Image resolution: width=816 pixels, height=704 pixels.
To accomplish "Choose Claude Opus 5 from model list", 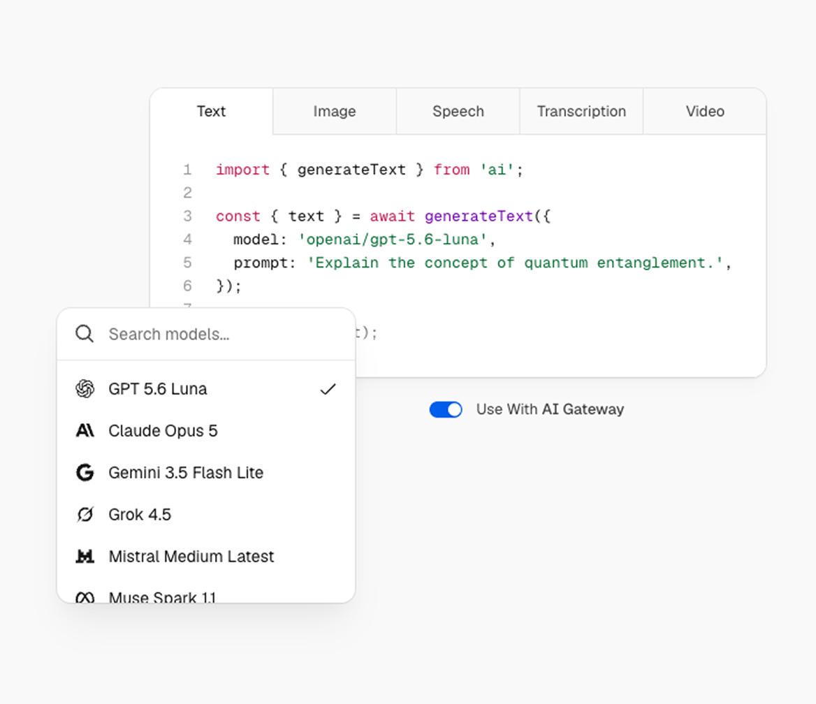I will click(206, 431).
